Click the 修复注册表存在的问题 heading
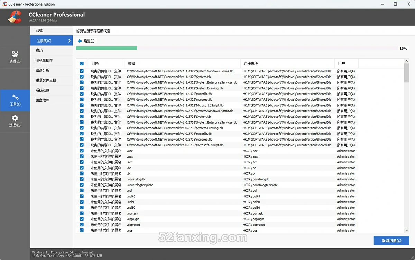Viewport: 415px width, 260px height. tap(93, 31)
